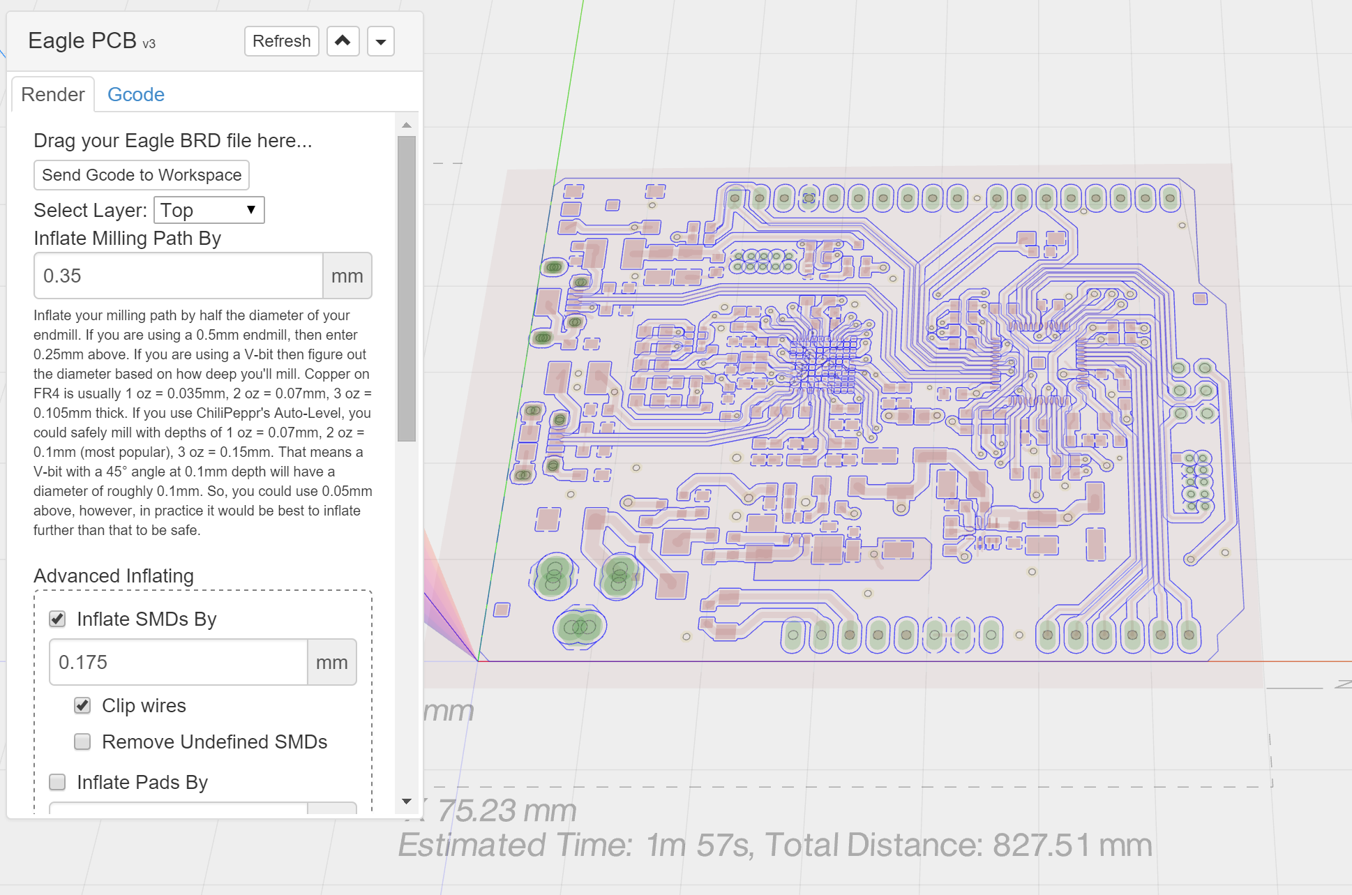Click the scrollbar up arrow
1352x895 pixels.
coord(407,125)
